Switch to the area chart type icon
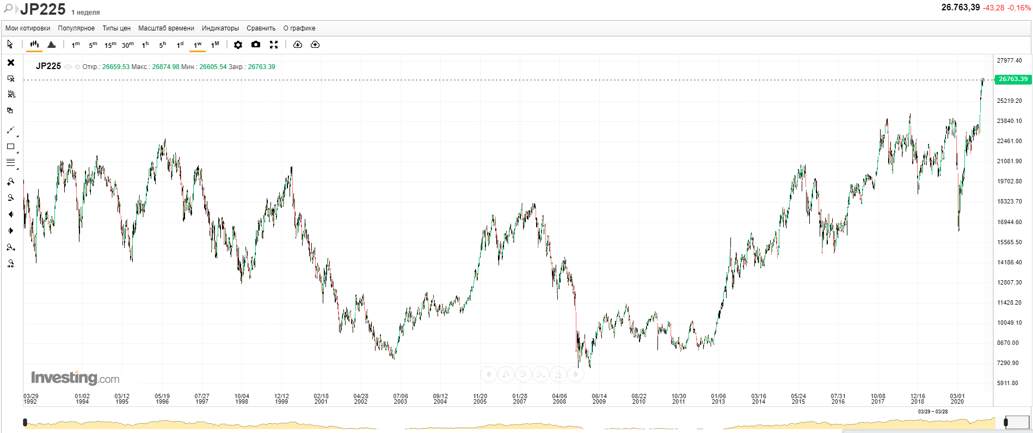The width and height of the screenshot is (1033, 433). 52,45
